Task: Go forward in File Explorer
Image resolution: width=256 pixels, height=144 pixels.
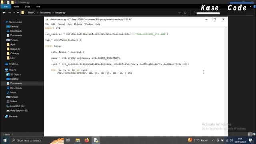Action: click(10, 12)
